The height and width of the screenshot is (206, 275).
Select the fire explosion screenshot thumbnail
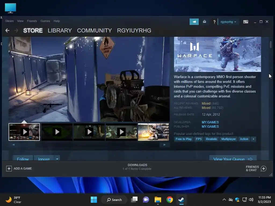tap(153, 132)
